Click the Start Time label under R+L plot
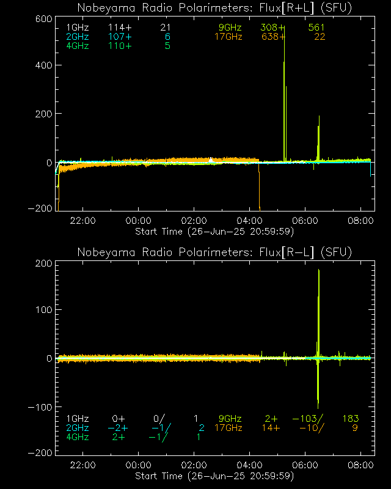This screenshot has height=489, width=391. click(x=214, y=232)
